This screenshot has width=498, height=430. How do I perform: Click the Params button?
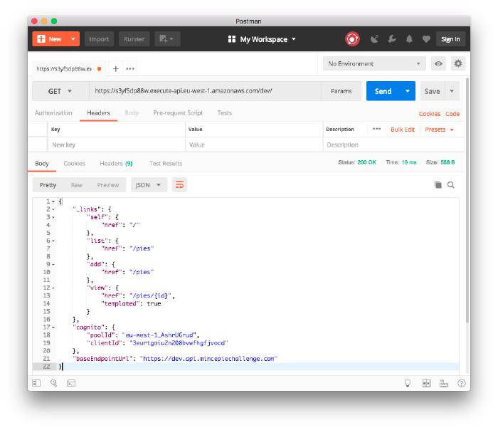pos(341,91)
